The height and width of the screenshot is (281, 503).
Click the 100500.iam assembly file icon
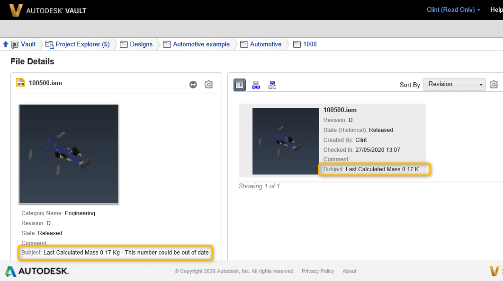(20, 82)
